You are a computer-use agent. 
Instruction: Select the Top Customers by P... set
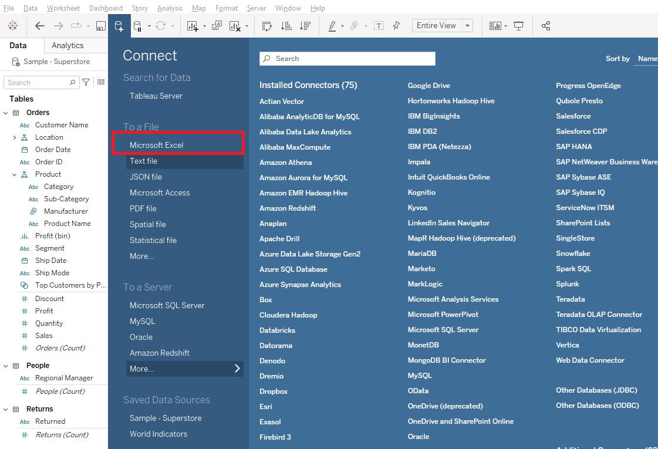click(x=70, y=285)
